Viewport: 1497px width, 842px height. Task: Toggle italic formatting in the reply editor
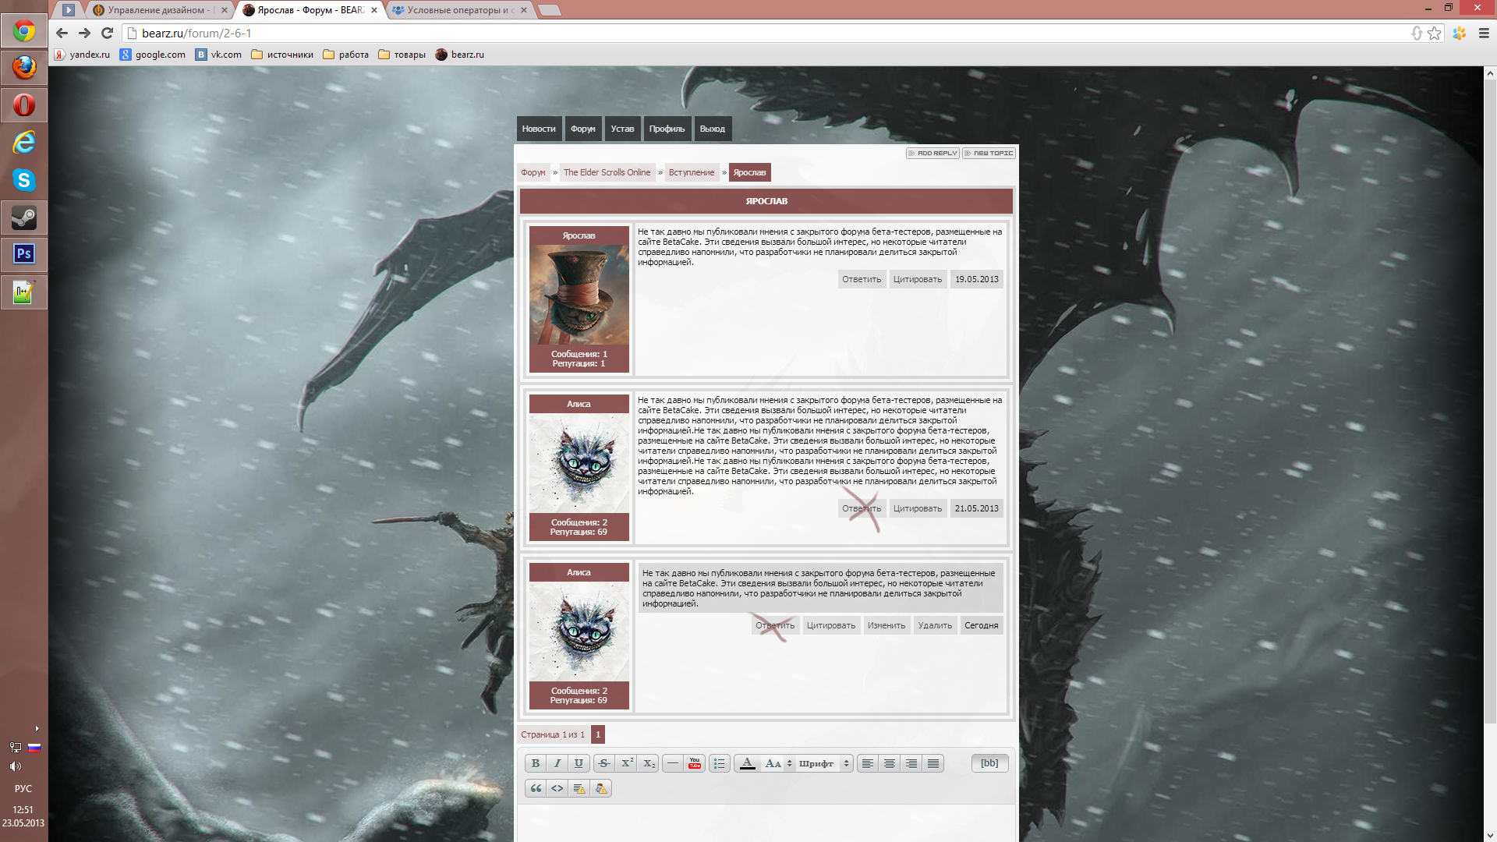click(557, 763)
